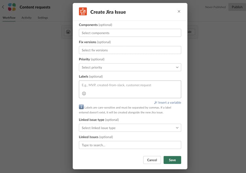Switch to the Settings tab
The height and width of the screenshot is (173, 246).
tap(43, 18)
